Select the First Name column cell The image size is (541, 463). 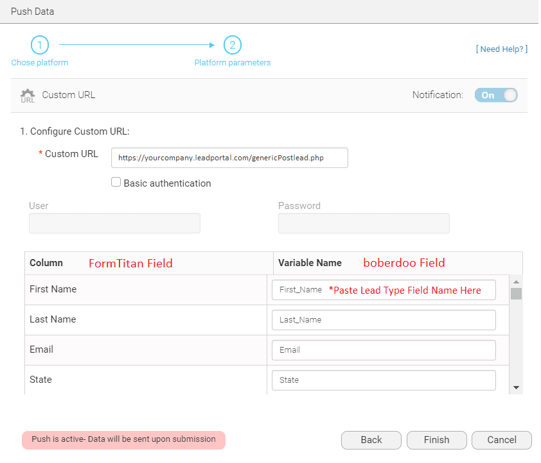pos(146,290)
